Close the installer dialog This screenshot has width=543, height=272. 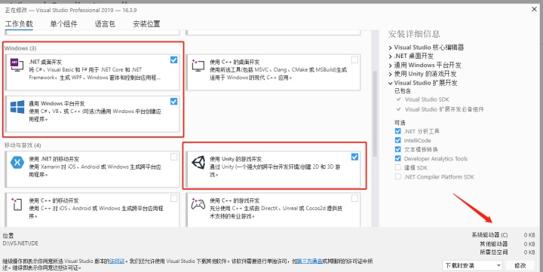(535, 9)
